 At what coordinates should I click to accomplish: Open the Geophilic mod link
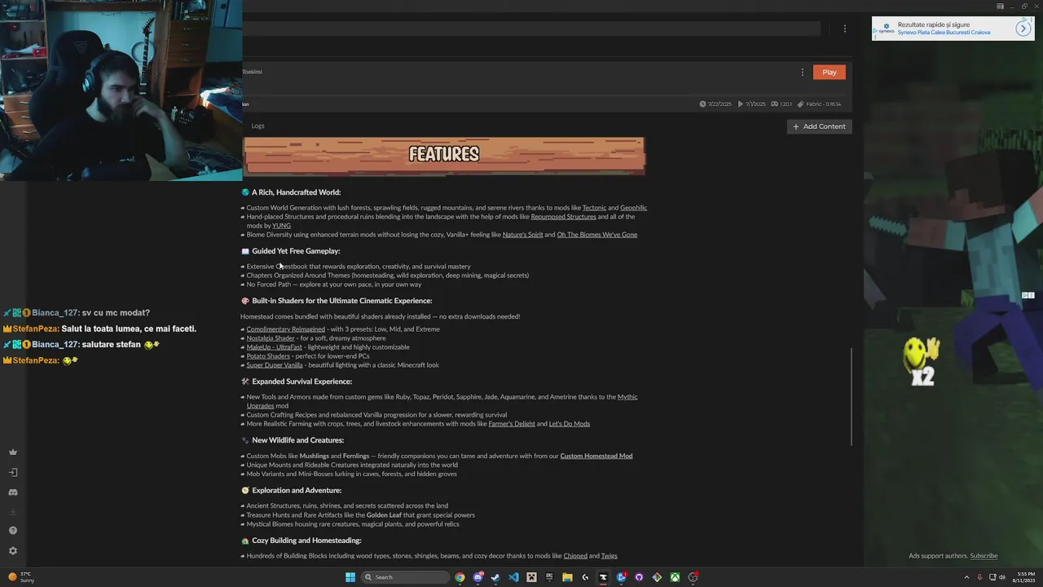click(x=633, y=208)
